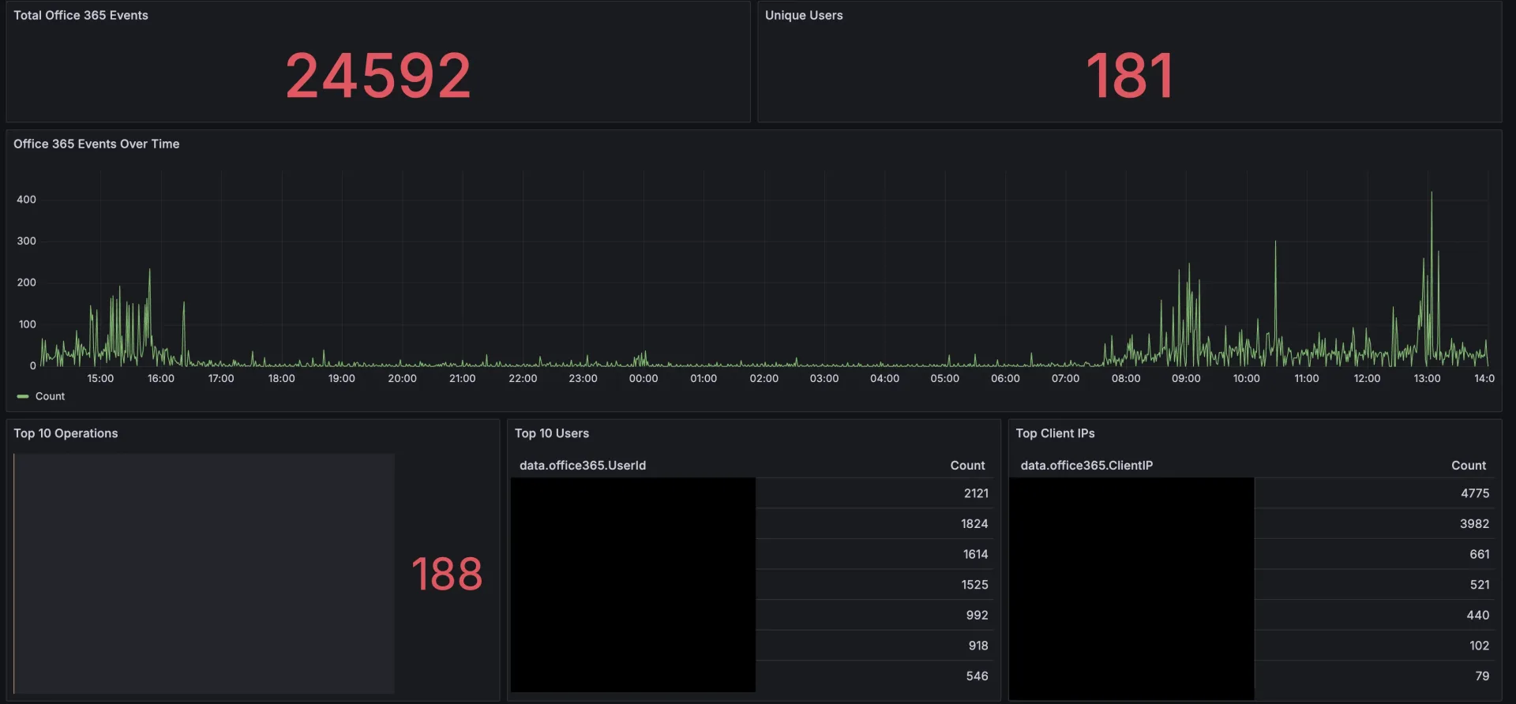Viewport: 1516px width, 704px height.
Task: Select the 4775 client IP count cell
Action: click(x=1475, y=493)
